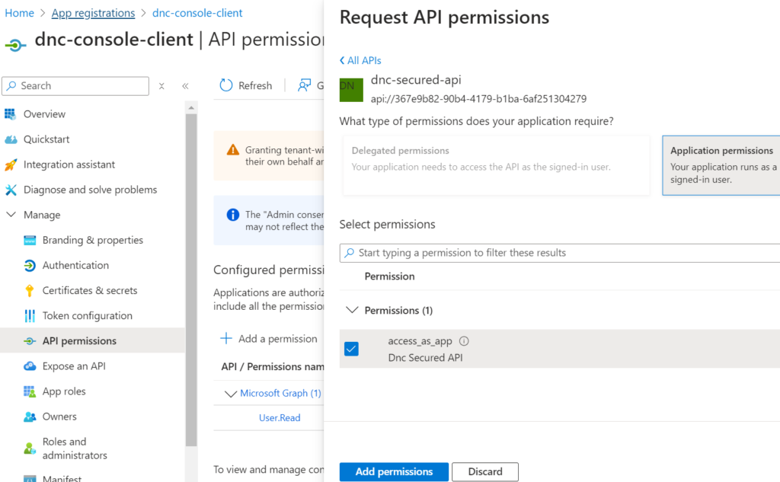Click the API / Permissions name column header
The width and height of the screenshot is (780, 482).
pos(273,366)
